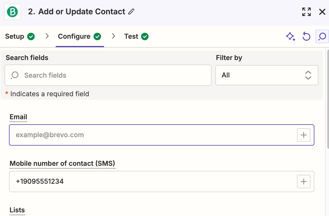Click the pencil icon to rename step

pos(131,12)
